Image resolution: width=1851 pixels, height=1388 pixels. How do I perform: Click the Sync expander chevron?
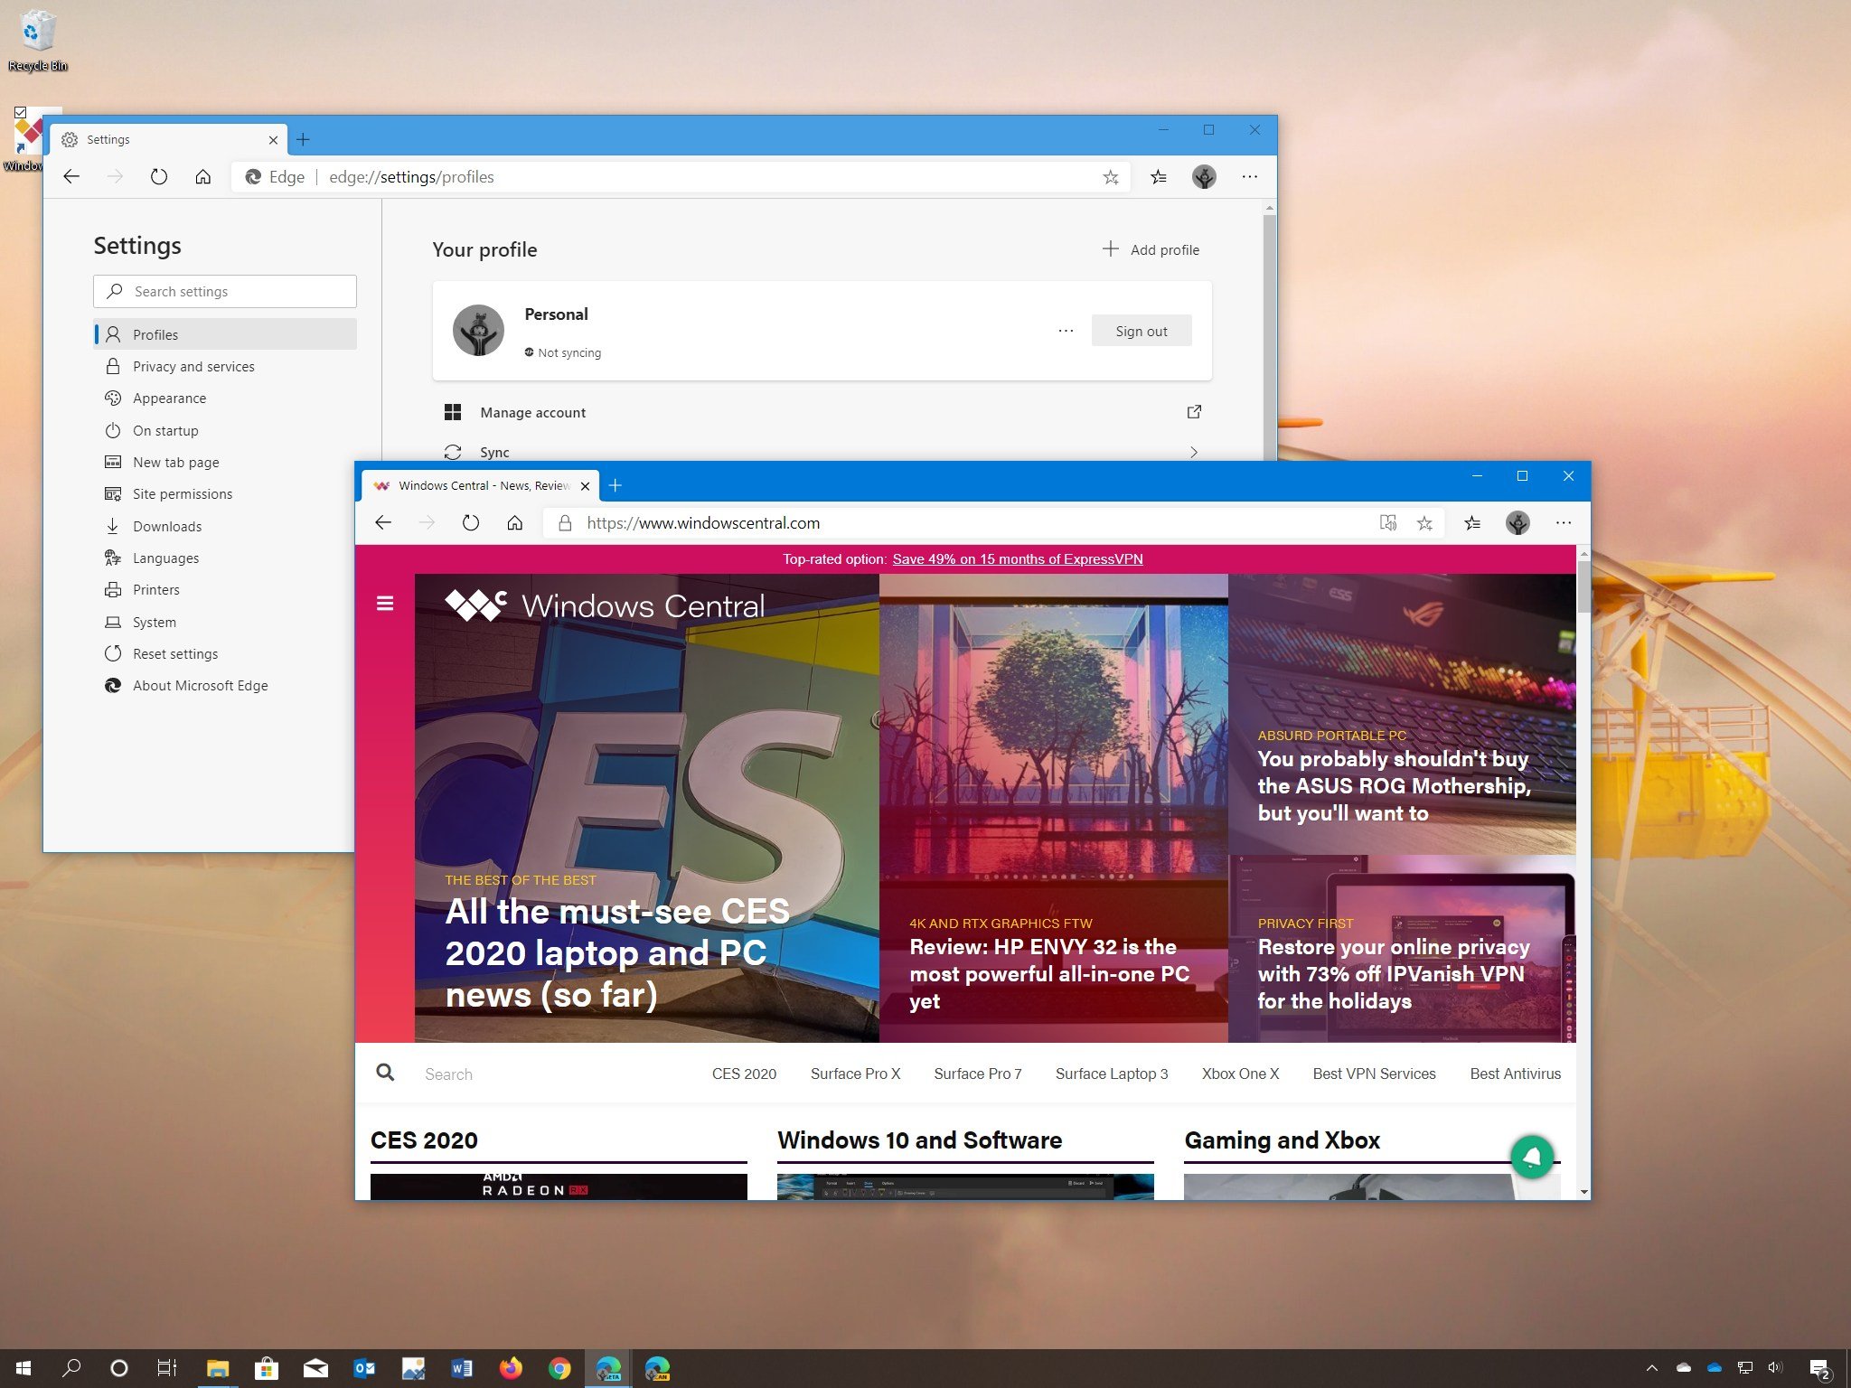point(1194,452)
